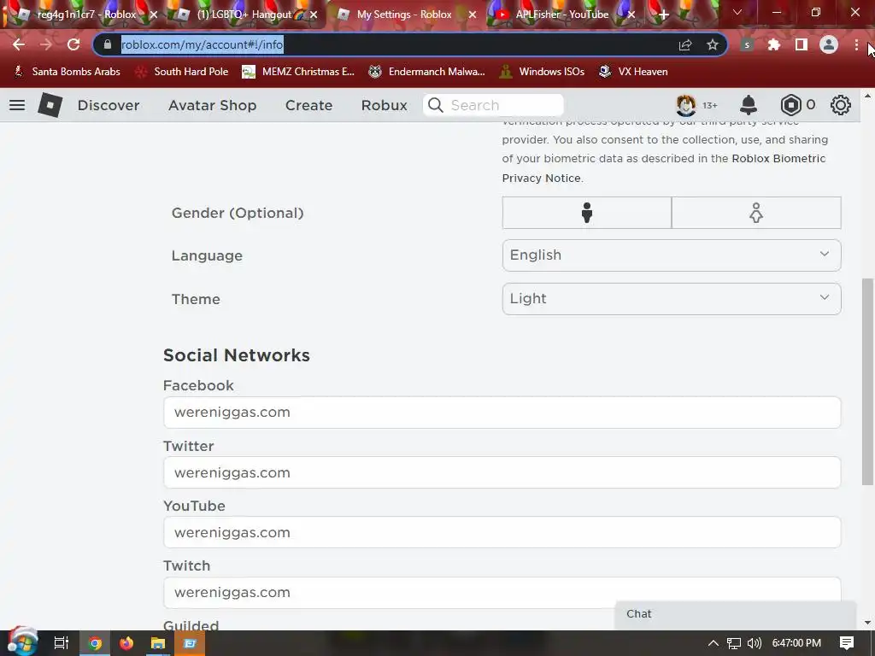
Task: Click the taskbar clock
Action: tap(796, 643)
